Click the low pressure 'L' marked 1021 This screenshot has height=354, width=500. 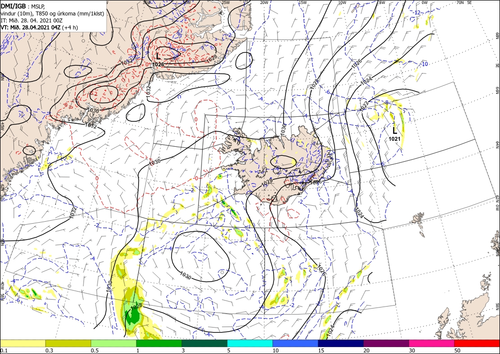point(395,130)
